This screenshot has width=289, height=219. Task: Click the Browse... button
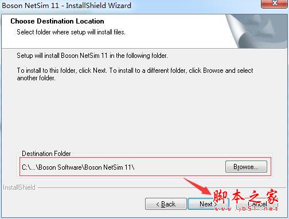click(x=246, y=167)
